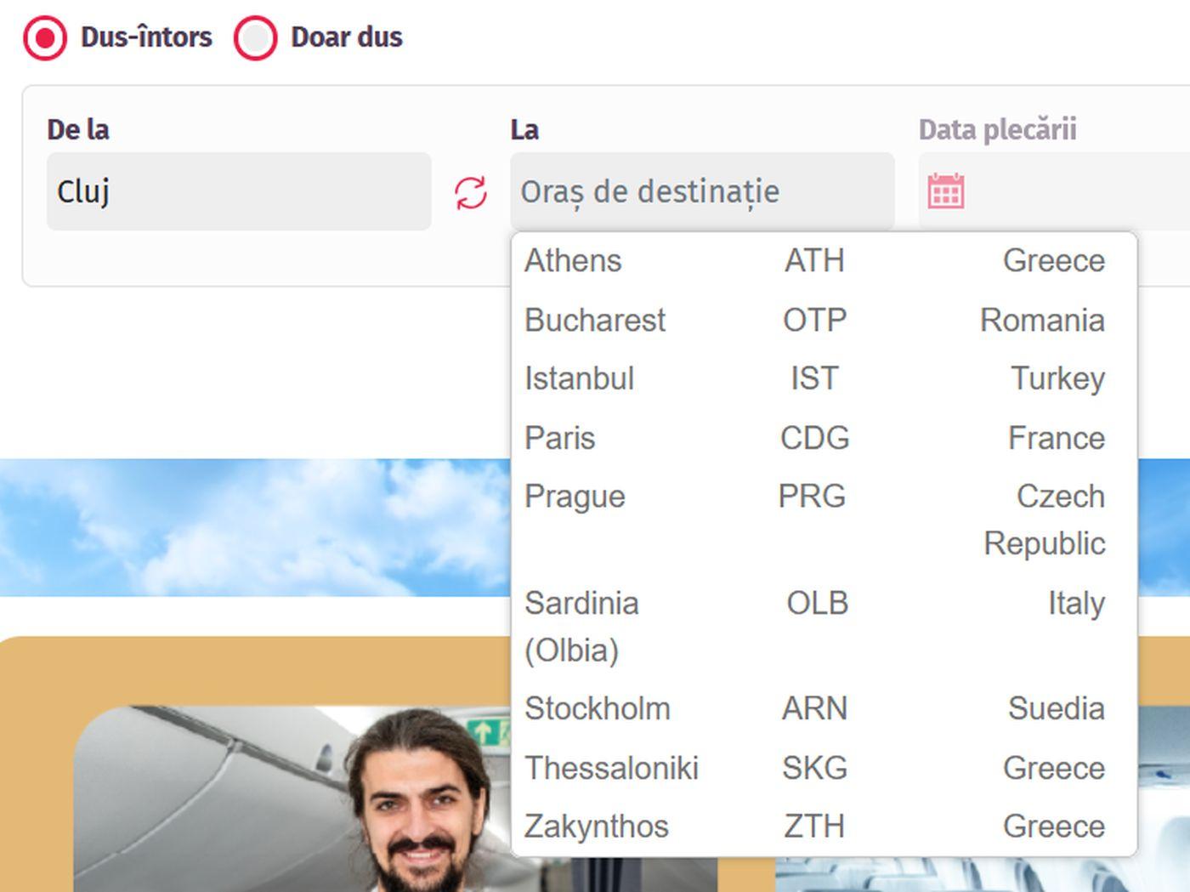This screenshot has width=1190, height=892.
Task: Choose Athens ATH from destination list
Action: click(x=813, y=261)
